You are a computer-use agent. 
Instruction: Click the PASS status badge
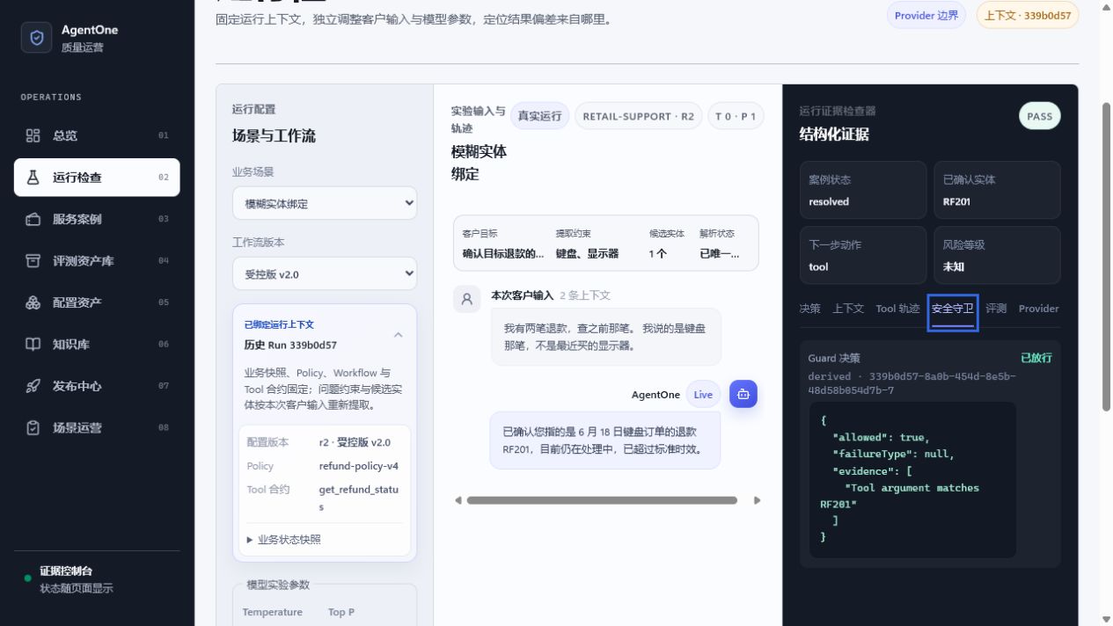(1039, 116)
